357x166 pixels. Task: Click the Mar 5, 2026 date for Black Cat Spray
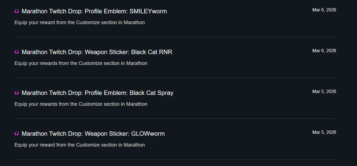324,92
